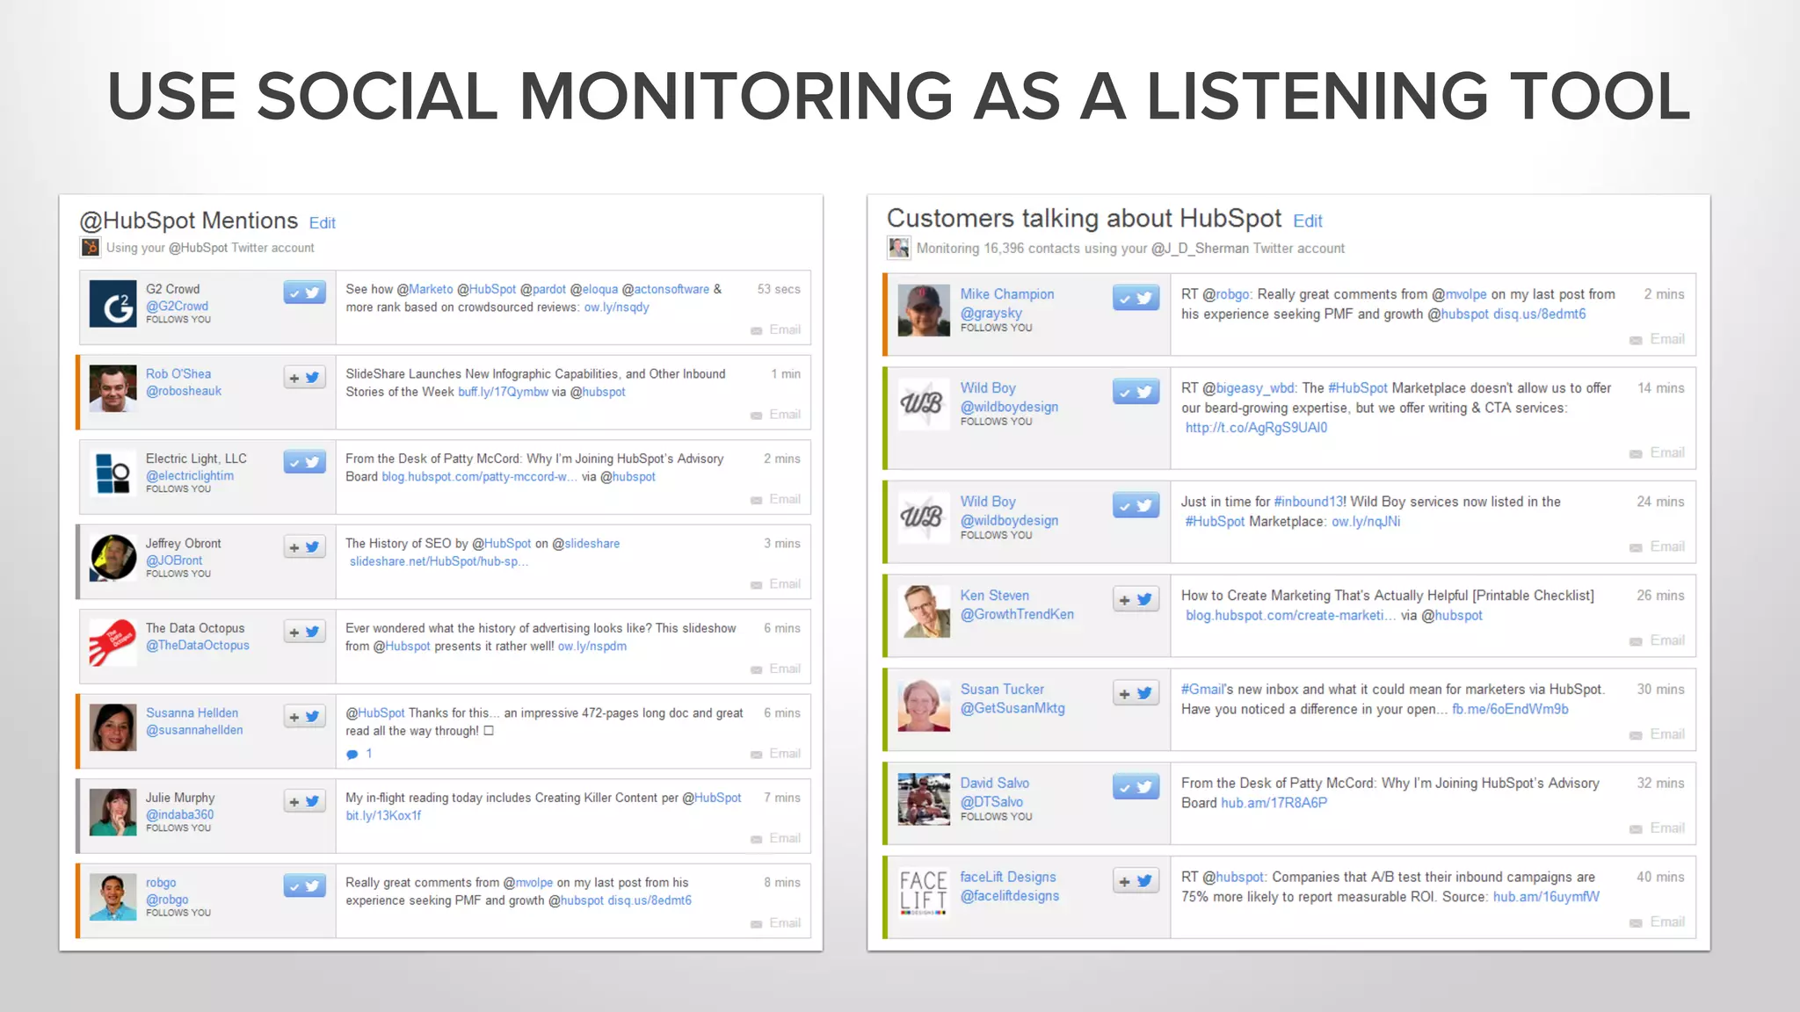Open the bit.ly/13Kox1f link

click(383, 816)
